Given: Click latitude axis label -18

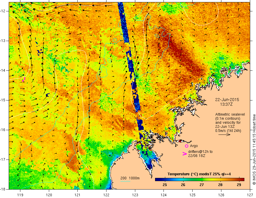Looking at the screenshot, I should tap(3, 189).
